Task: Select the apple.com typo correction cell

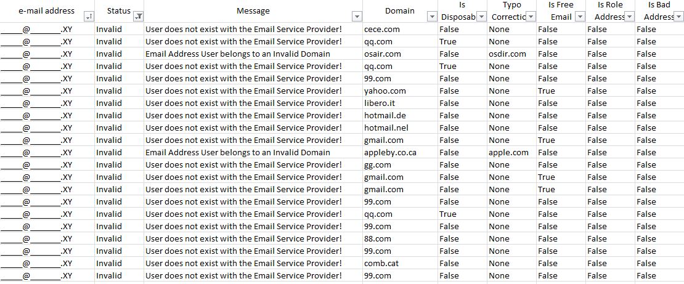Action: [x=511, y=153]
